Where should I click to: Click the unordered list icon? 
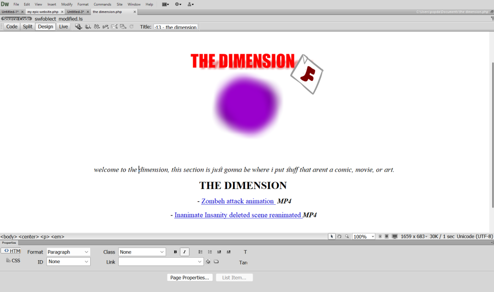coord(201,252)
